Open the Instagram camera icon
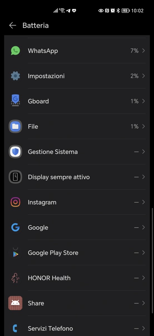The width and height of the screenshot is (154, 336). [x=15, y=202]
